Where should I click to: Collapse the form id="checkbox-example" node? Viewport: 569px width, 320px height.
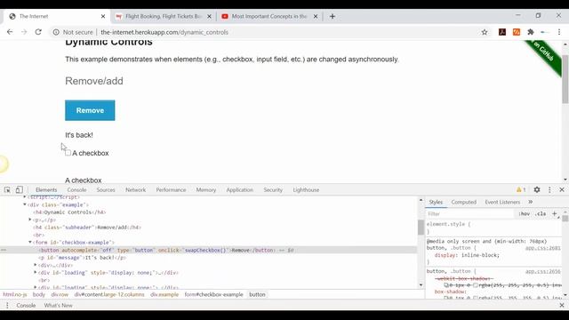tap(30, 242)
